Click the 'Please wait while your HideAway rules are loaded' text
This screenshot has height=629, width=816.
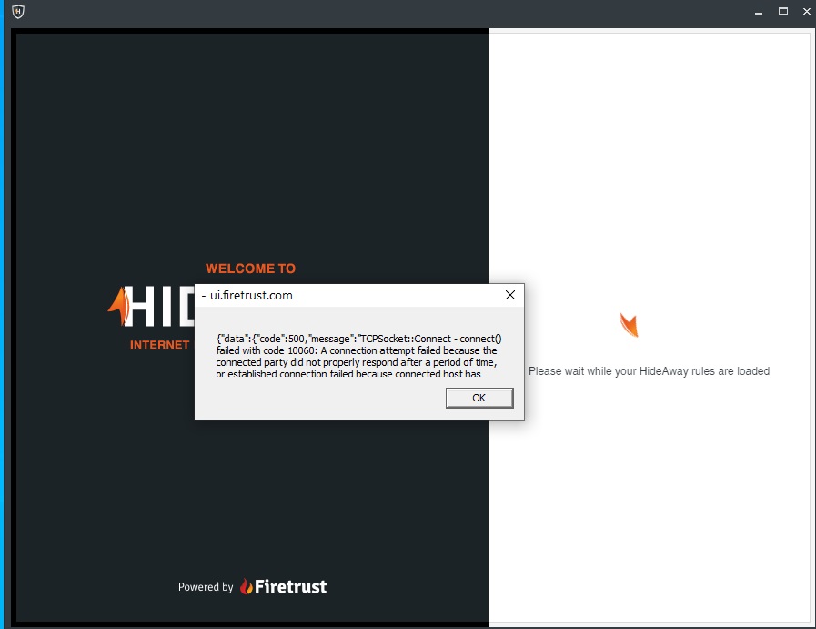[649, 371]
